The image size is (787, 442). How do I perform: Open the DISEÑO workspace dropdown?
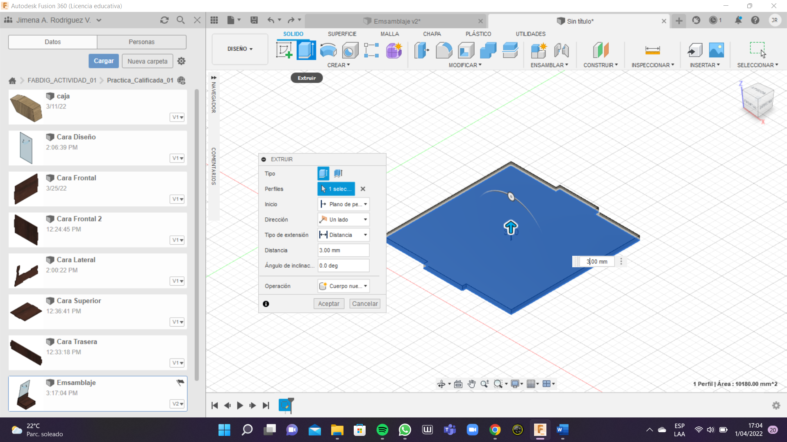[x=240, y=49]
